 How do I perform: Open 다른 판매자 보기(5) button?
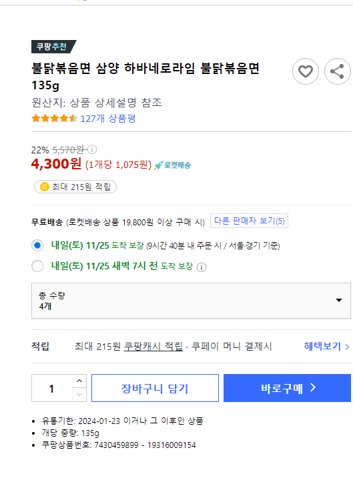[x=249, y=221]
